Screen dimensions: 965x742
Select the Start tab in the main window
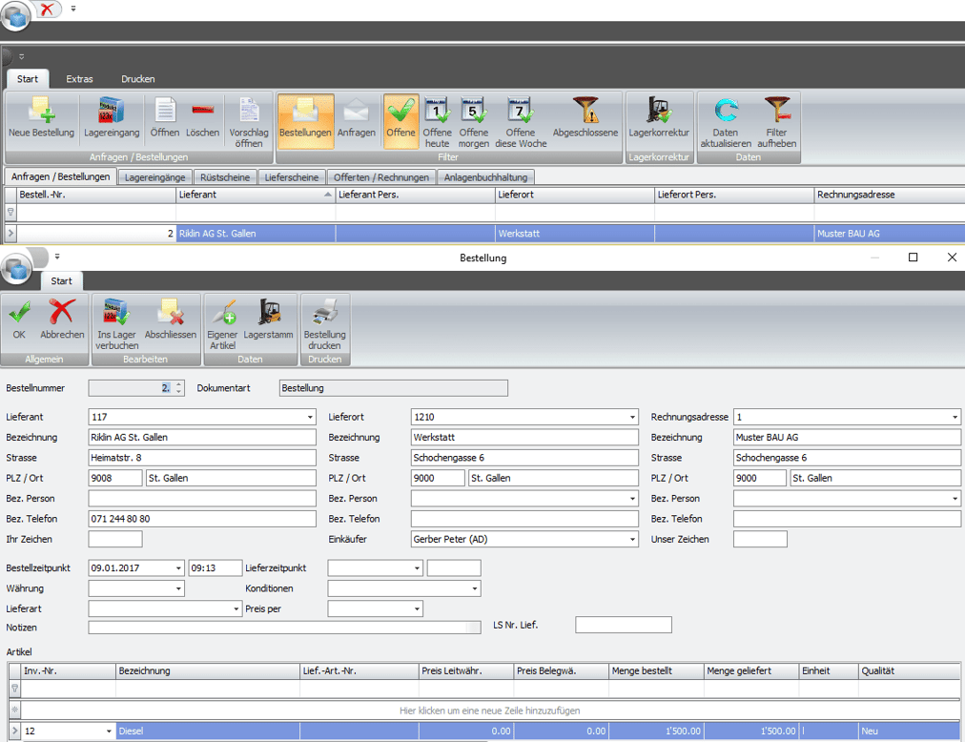pos(27,79)
